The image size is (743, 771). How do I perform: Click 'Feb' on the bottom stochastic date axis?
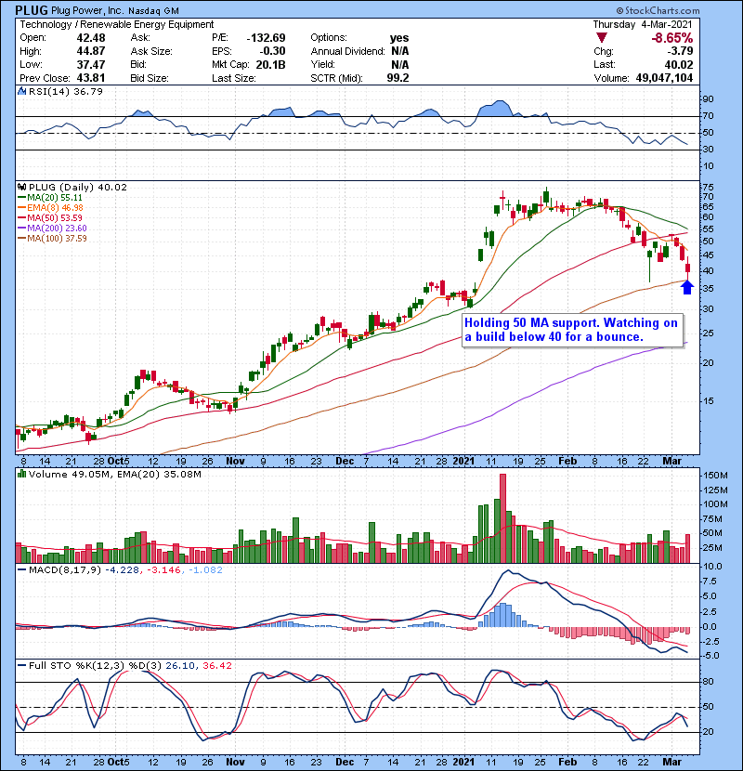(567, 762)
